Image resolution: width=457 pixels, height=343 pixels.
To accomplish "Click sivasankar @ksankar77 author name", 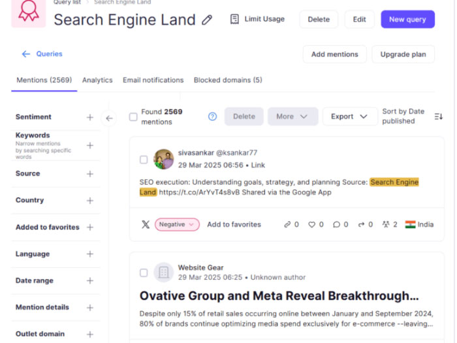I will click(x=217, y=153).
